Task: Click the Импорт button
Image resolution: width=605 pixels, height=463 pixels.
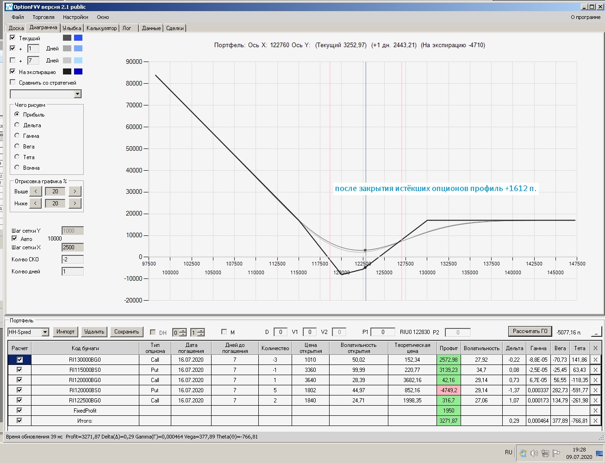Action: click(65, 332)
